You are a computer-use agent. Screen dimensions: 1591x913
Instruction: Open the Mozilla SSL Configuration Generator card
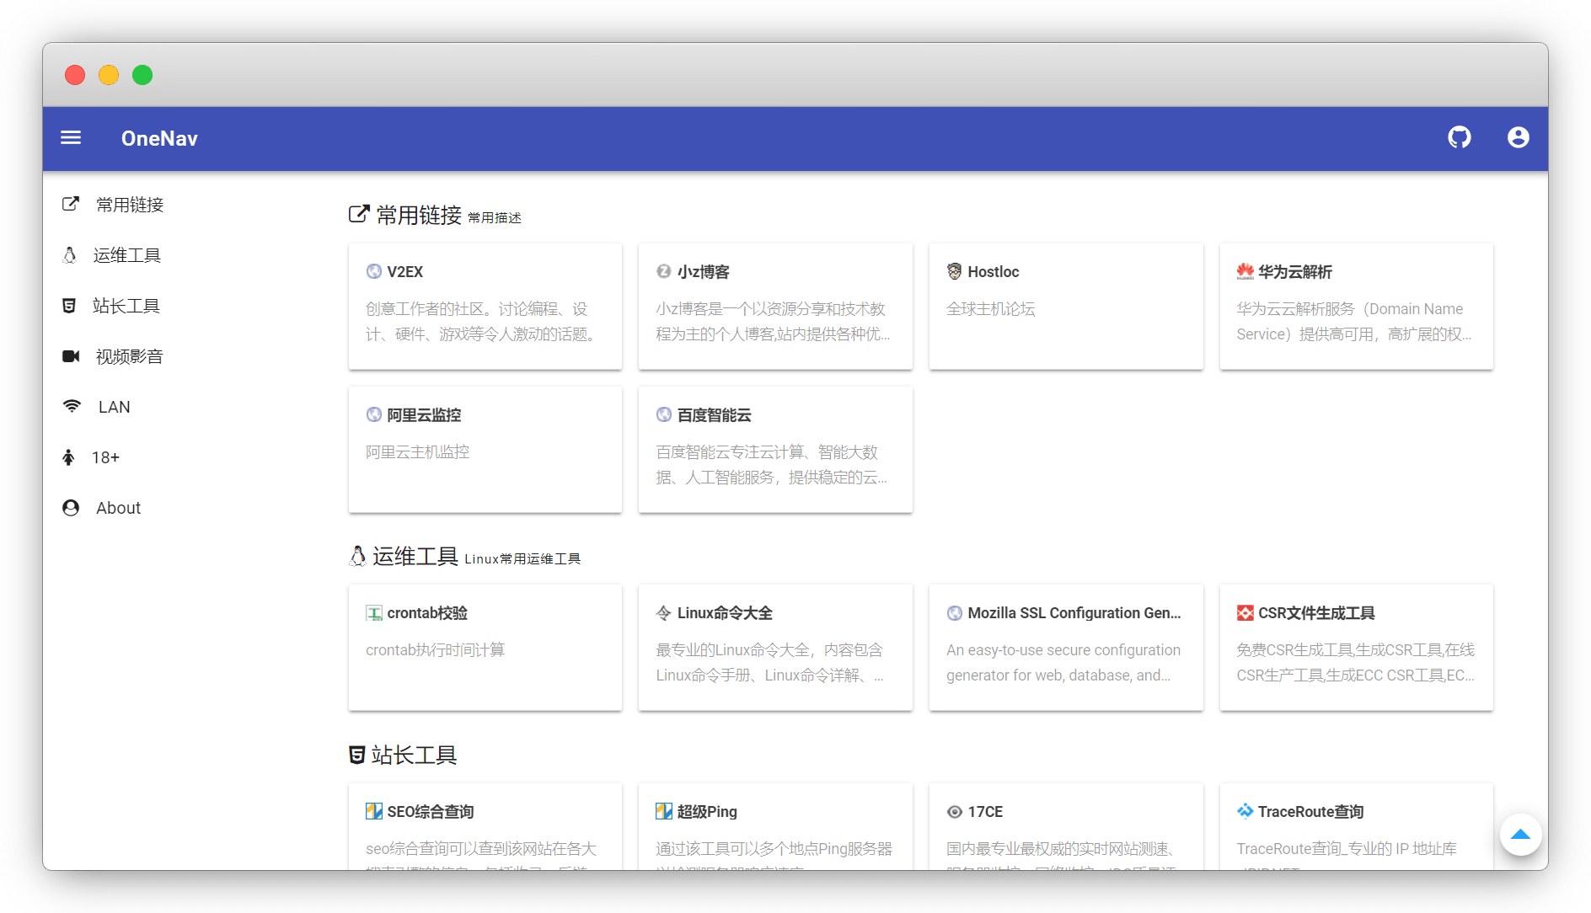tap(1065, 647)
